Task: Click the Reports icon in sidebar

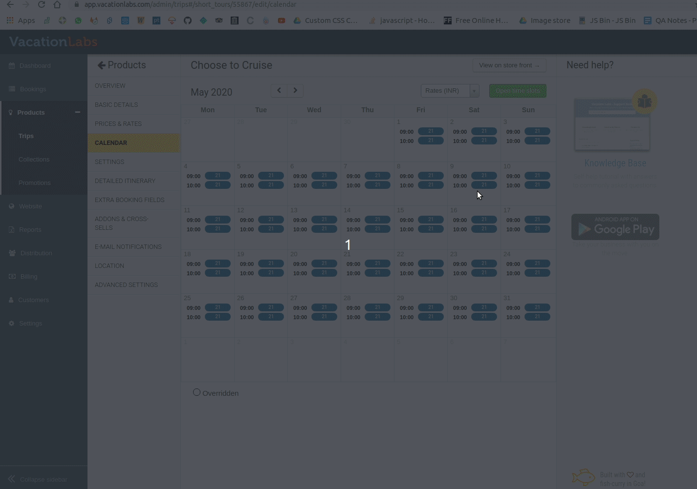Action: pyautogui.click(x=12, y=230)
